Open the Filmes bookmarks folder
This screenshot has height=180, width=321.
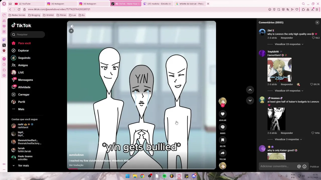[x=61, y=15]
